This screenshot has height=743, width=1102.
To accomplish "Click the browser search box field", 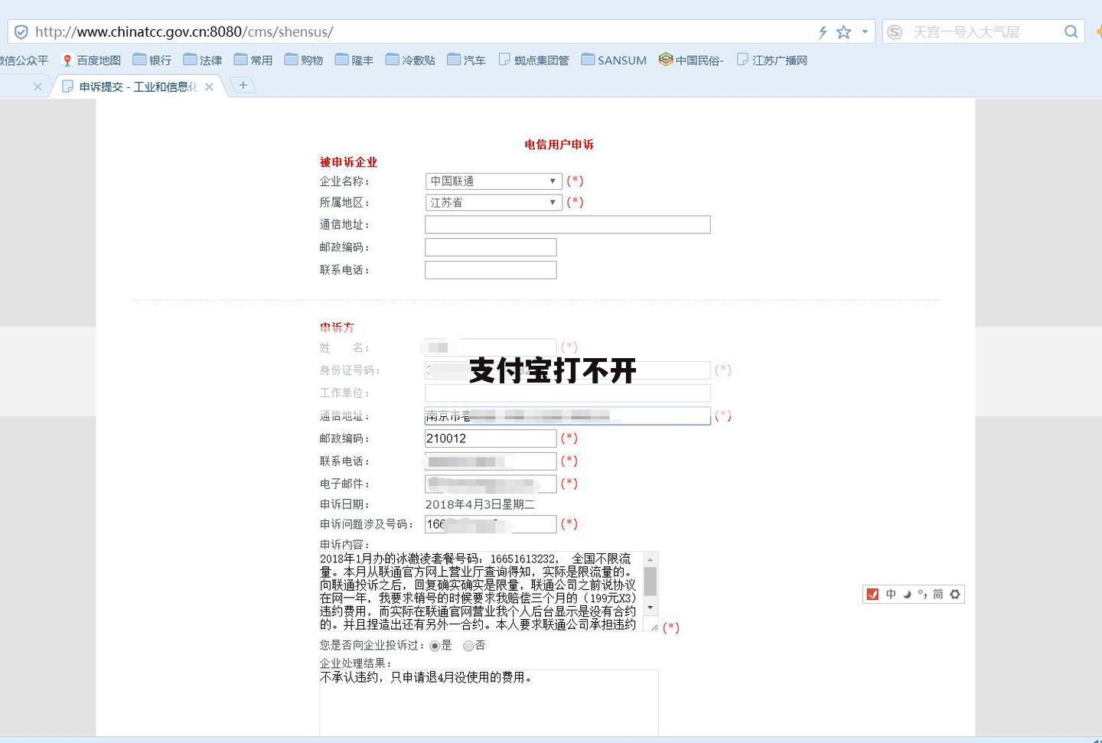I will click(983, 31).
